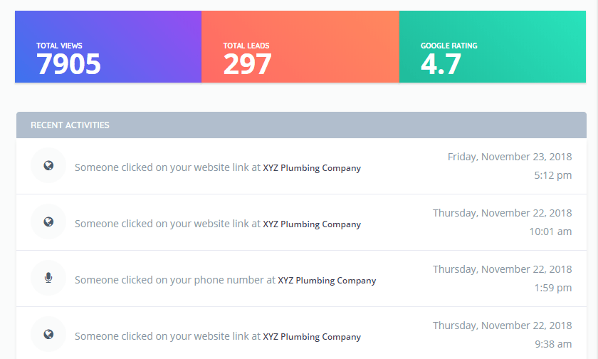Click the Total Views label text
The image size is (598, 359).
pos(59,46)
